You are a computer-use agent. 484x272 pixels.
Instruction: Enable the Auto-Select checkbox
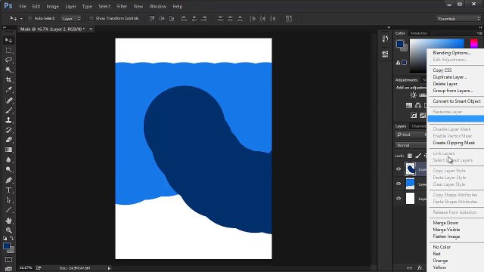click(30, 18)
